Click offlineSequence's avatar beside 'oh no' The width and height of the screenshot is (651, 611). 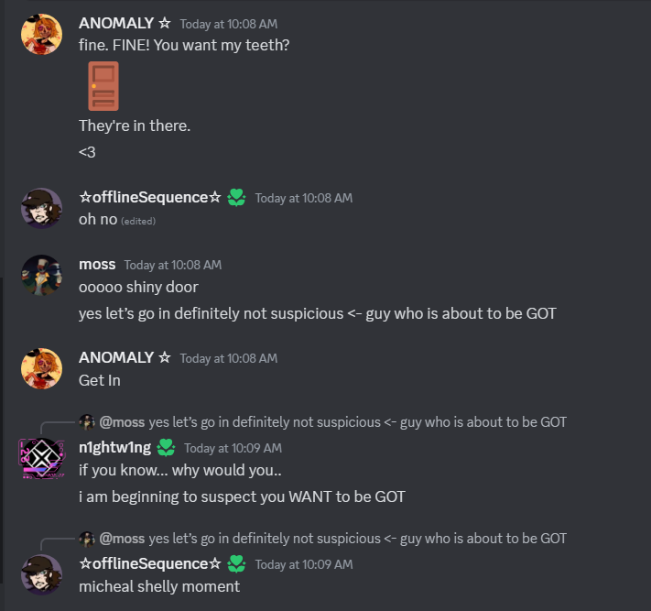point(41,208)
